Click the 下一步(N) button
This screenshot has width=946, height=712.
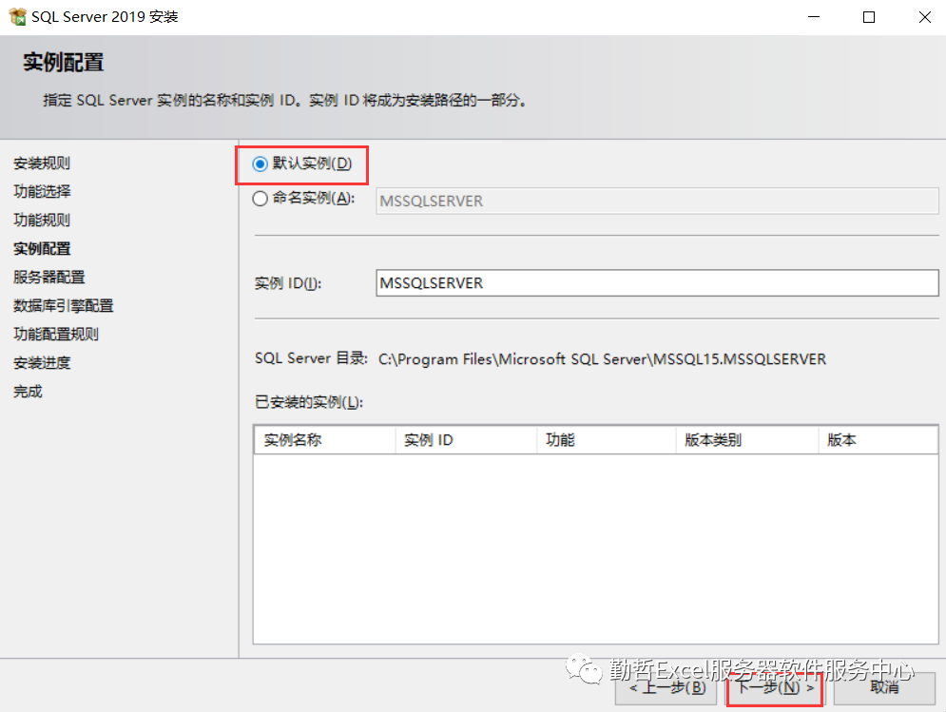[x=775, y=688]
